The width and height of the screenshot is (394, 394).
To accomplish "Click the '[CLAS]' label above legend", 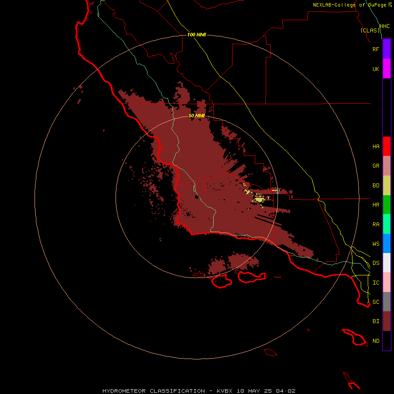I will (x=370, y=30).
